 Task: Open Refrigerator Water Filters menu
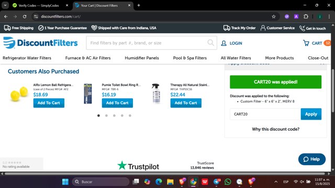click(x=27, y=58)
